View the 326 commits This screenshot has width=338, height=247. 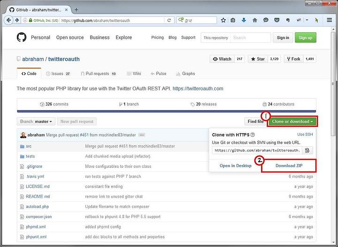[54, 104]
